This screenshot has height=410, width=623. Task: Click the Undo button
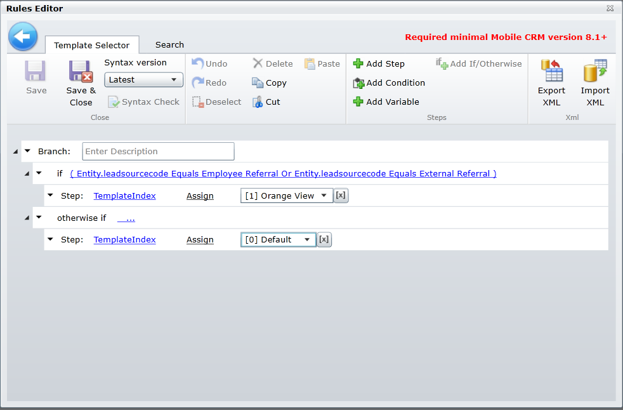tap(210, 63)
